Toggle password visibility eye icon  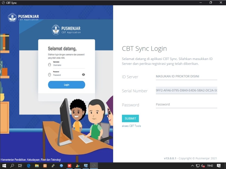(83, 75)
